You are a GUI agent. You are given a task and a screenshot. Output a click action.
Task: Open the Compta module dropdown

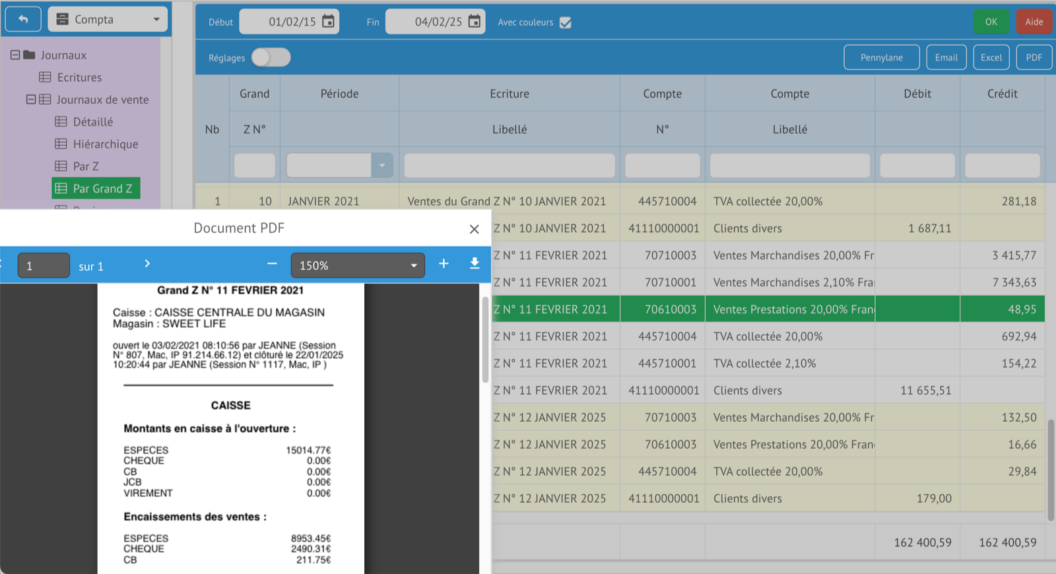[x=109, y=19]
